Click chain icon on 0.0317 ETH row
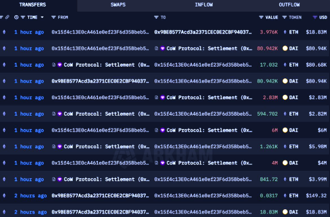 tap(4, 196)
